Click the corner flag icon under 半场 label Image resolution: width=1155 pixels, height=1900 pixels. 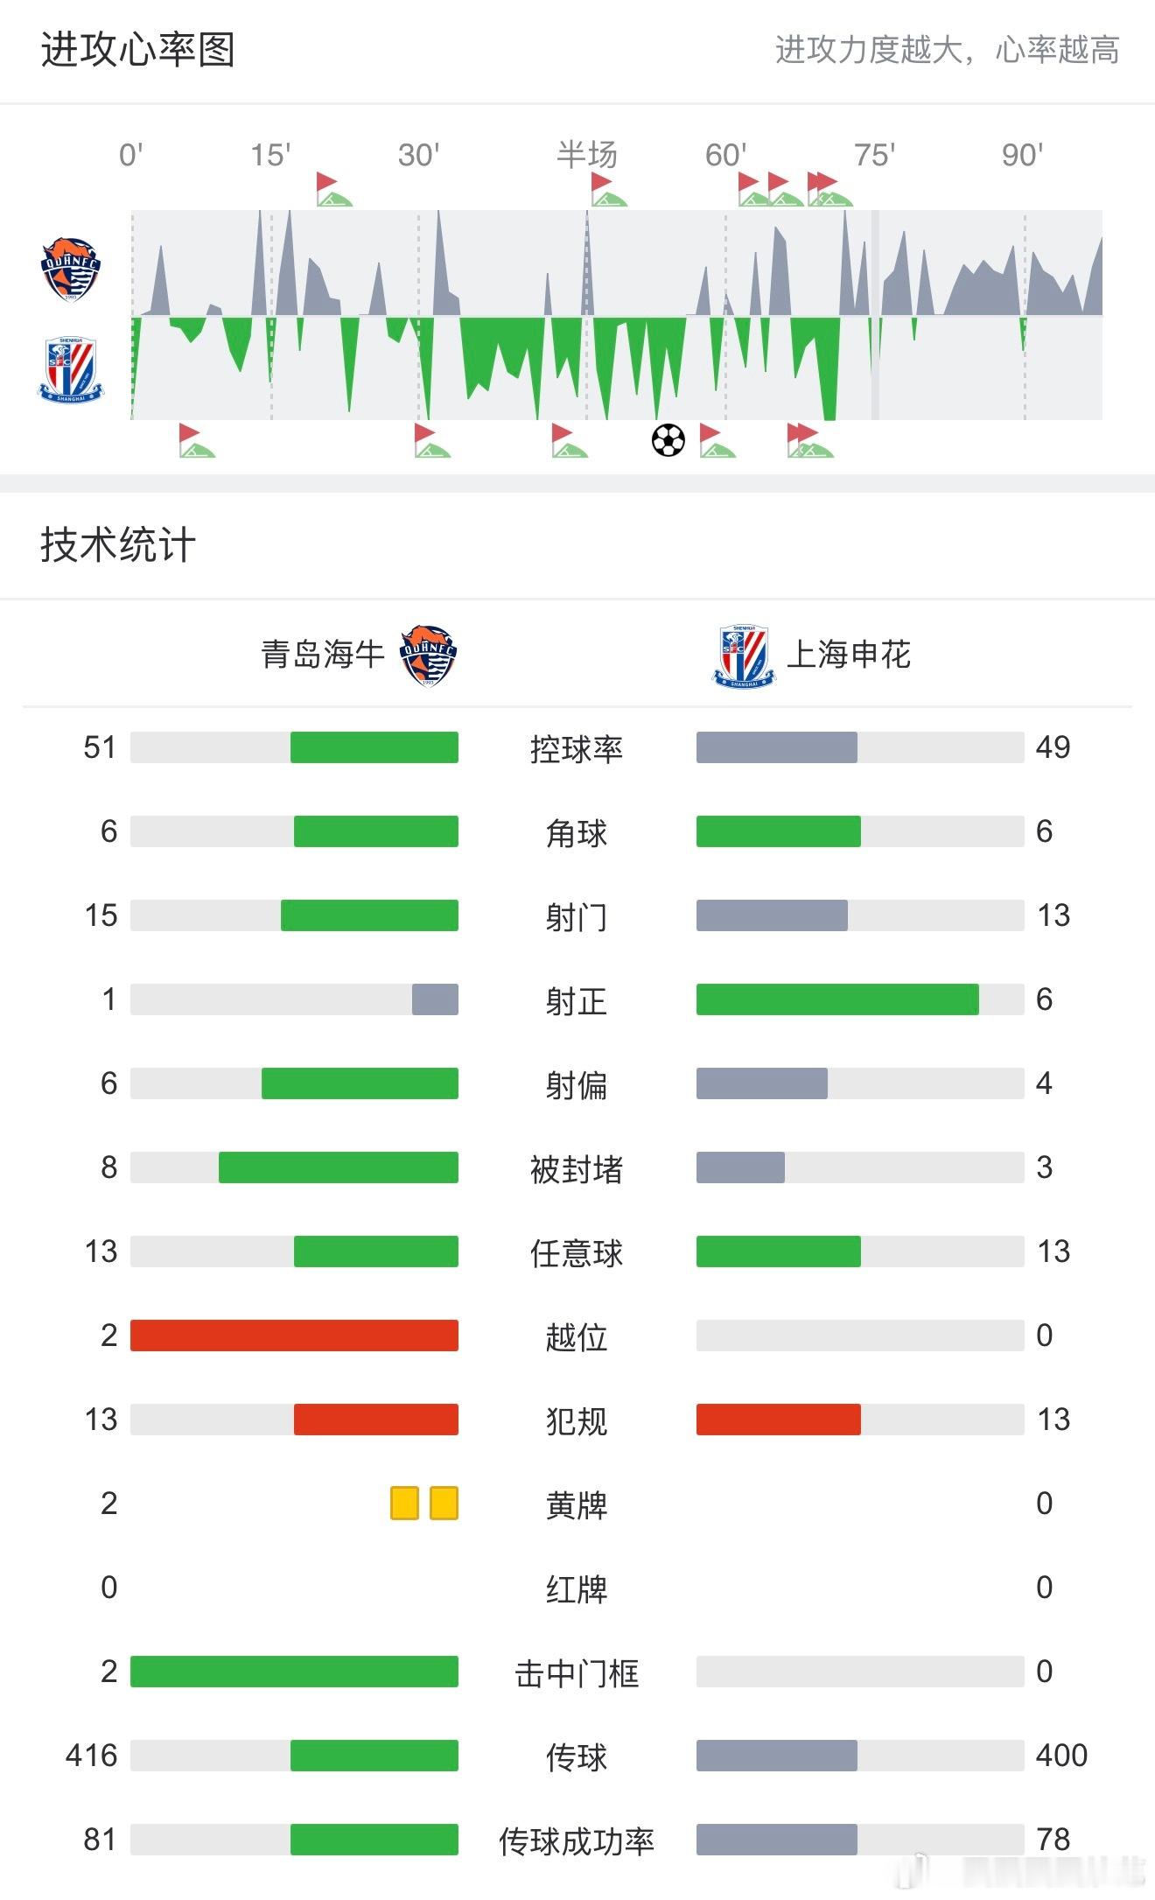(x=608, y=189)
